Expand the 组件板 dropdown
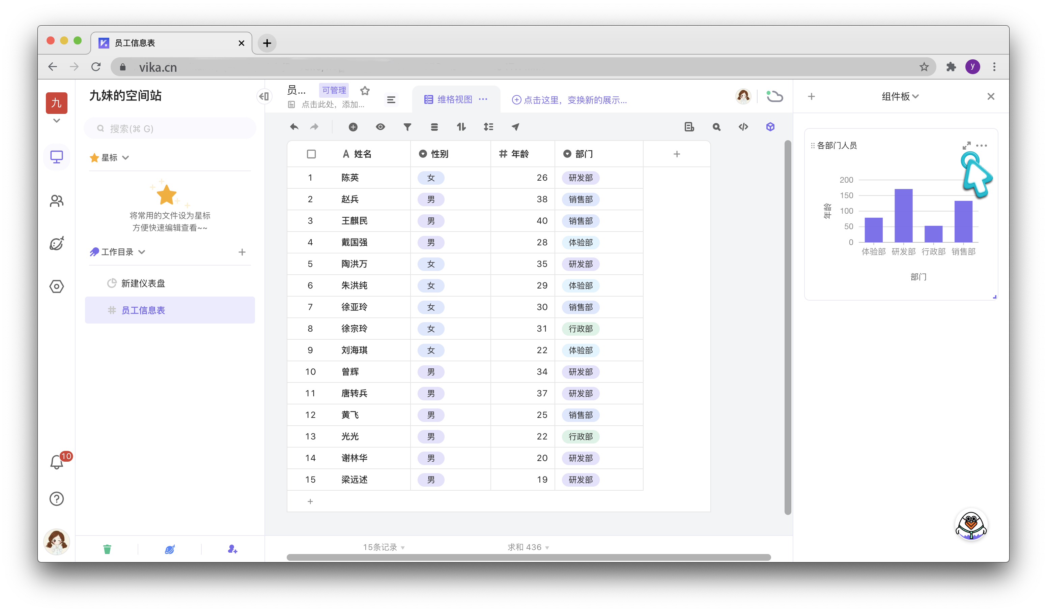This screenshot has width=1047, height=612. [x=900, y=97]
